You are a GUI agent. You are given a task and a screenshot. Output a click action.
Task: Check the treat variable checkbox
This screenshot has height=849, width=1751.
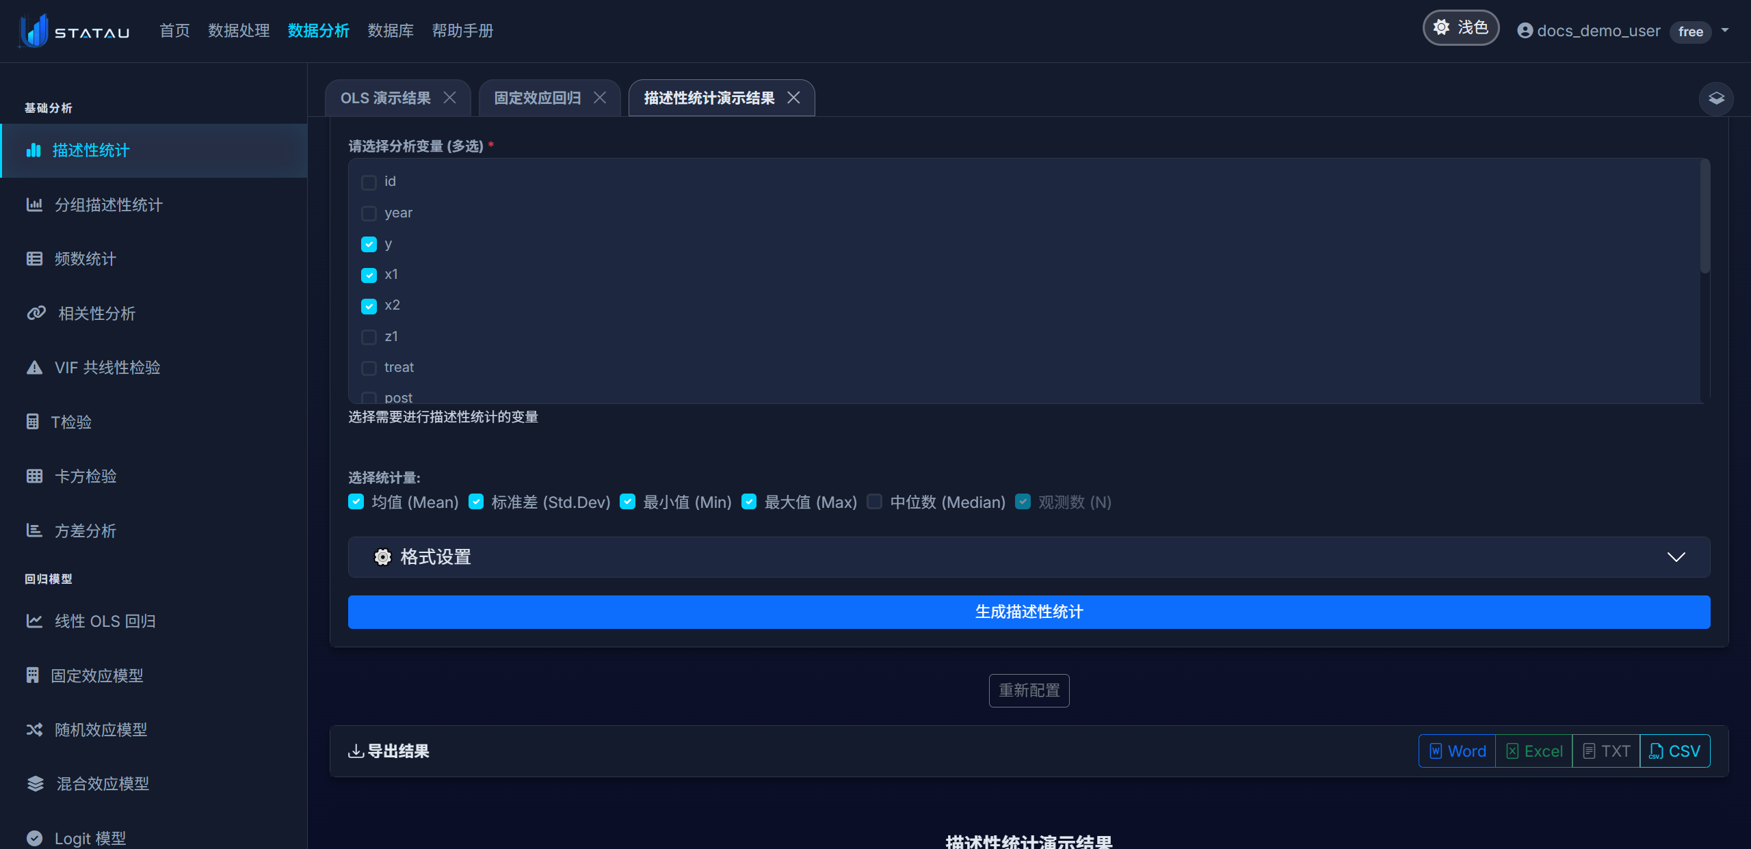click(x=369, y=368)
